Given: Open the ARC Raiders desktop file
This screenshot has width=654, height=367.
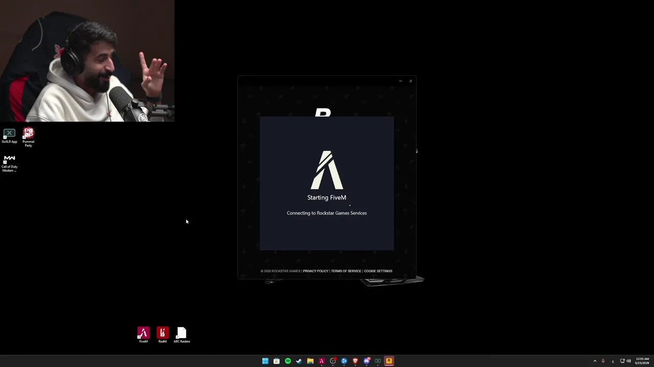Looking at the screenshot, I should (x=181, y=335).
